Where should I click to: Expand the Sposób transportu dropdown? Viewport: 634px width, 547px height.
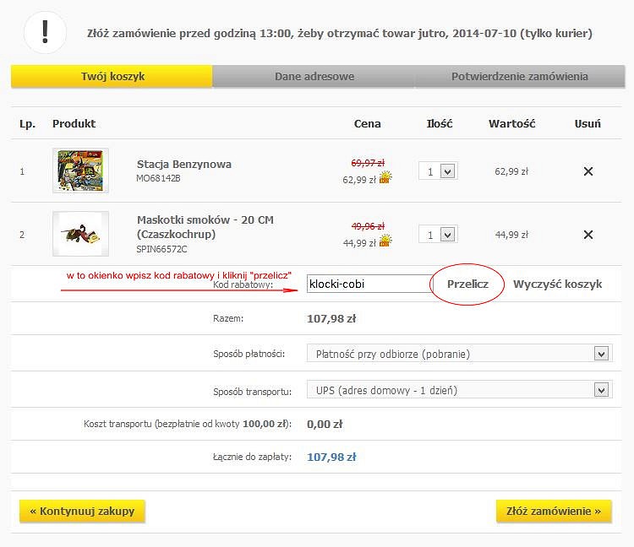[459, 390]
